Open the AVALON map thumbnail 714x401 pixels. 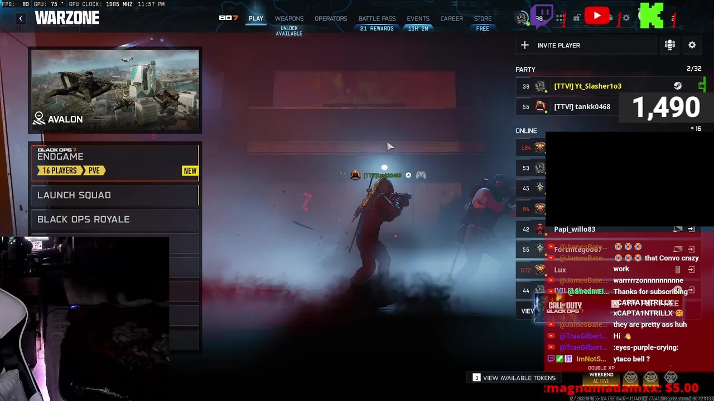tap(115, 91)
